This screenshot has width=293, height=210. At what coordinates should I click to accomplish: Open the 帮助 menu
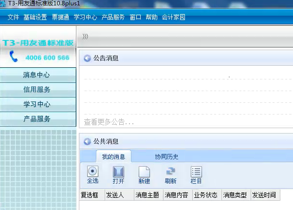151,17
